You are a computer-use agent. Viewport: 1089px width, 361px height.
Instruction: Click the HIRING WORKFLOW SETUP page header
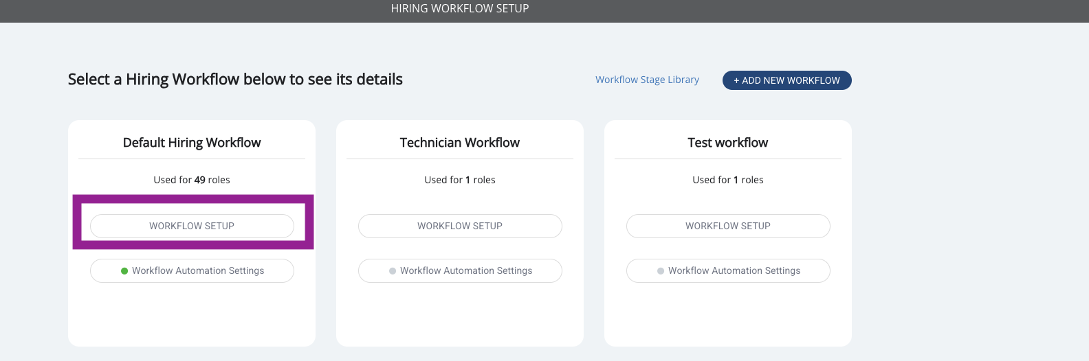pos(460,9)
